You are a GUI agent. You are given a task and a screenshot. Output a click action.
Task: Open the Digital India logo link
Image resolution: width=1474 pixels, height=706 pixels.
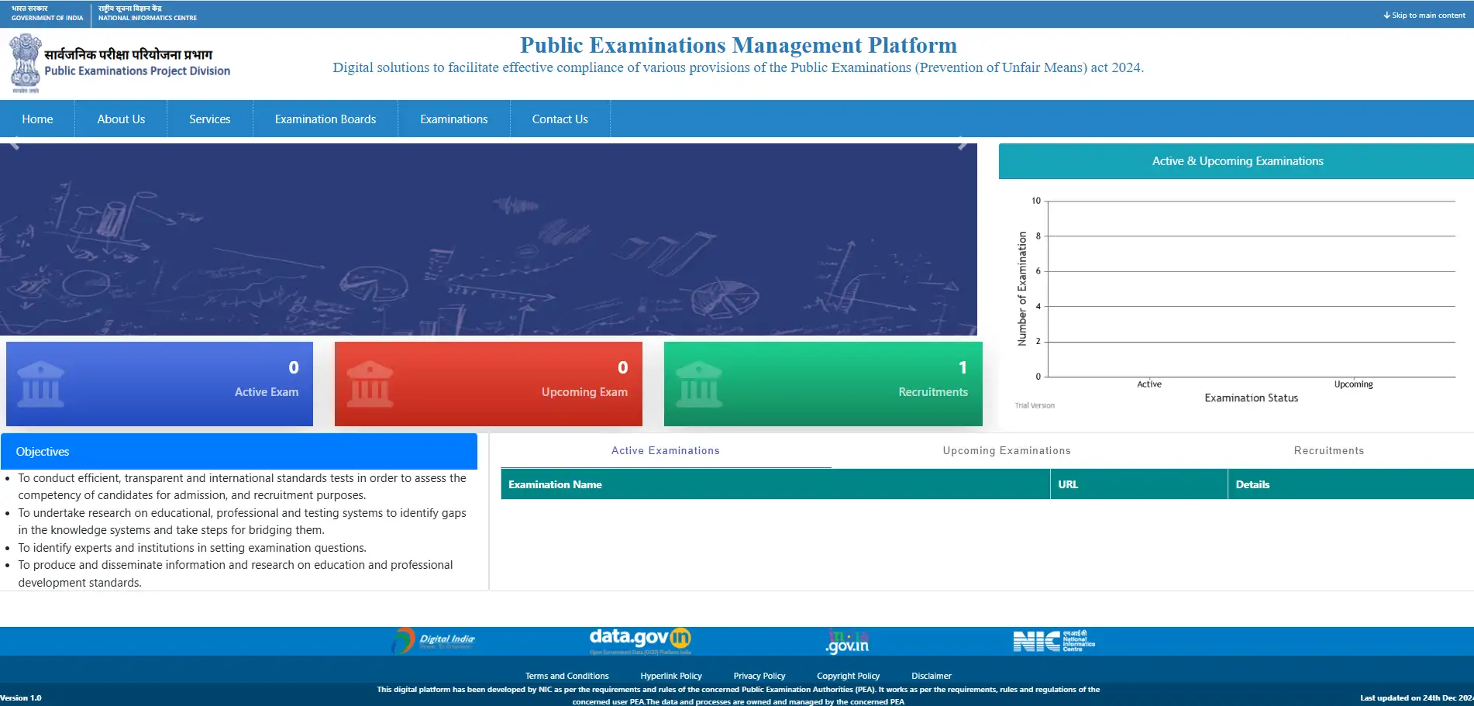433,641
